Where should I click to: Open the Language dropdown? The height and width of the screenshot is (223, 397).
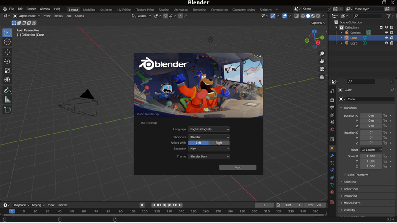209,129
